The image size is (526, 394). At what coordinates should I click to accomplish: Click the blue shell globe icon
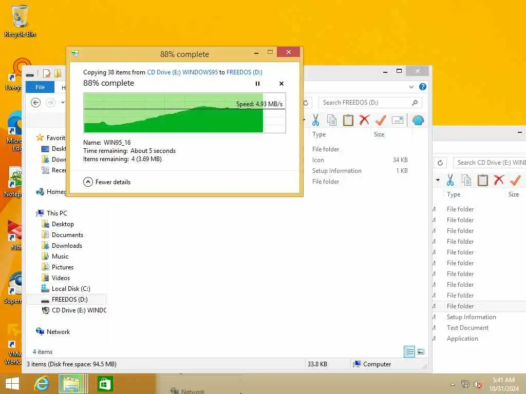[x=418, y=120]
